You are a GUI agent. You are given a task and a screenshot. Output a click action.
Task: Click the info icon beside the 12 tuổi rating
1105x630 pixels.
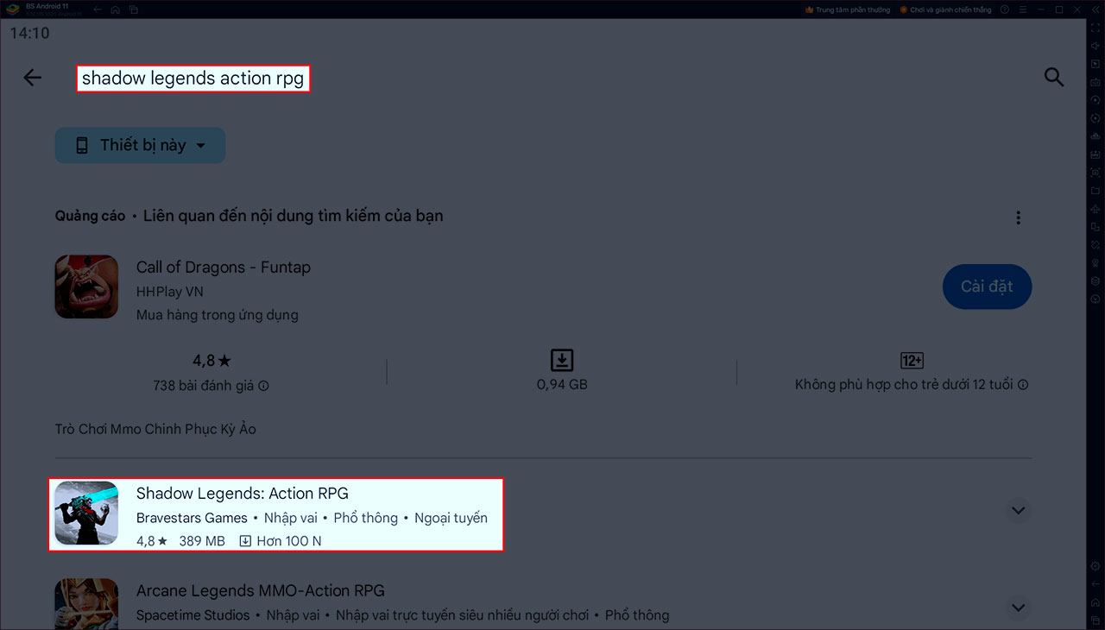click(x=1023, y=385)
